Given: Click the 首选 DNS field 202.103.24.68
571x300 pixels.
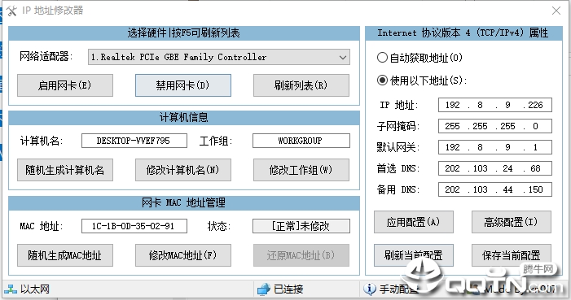Looking at the screenshot, I should [x=495, y=168].
